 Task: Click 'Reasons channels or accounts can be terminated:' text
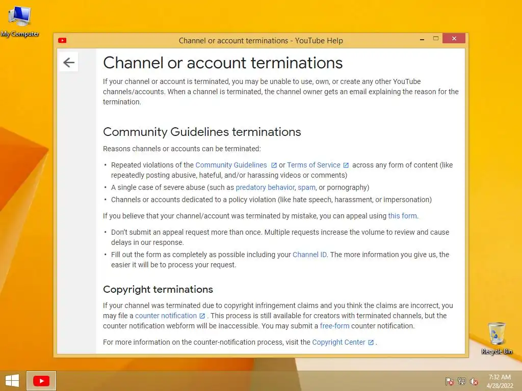(x=182, y=149)
